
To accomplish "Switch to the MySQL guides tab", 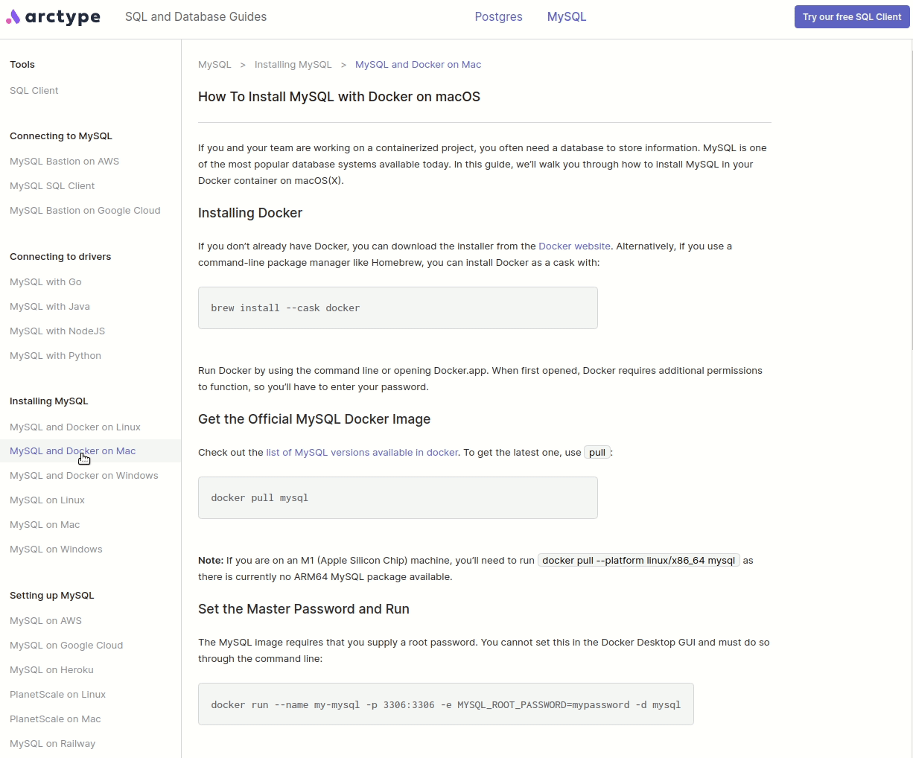I will (567, 16).
